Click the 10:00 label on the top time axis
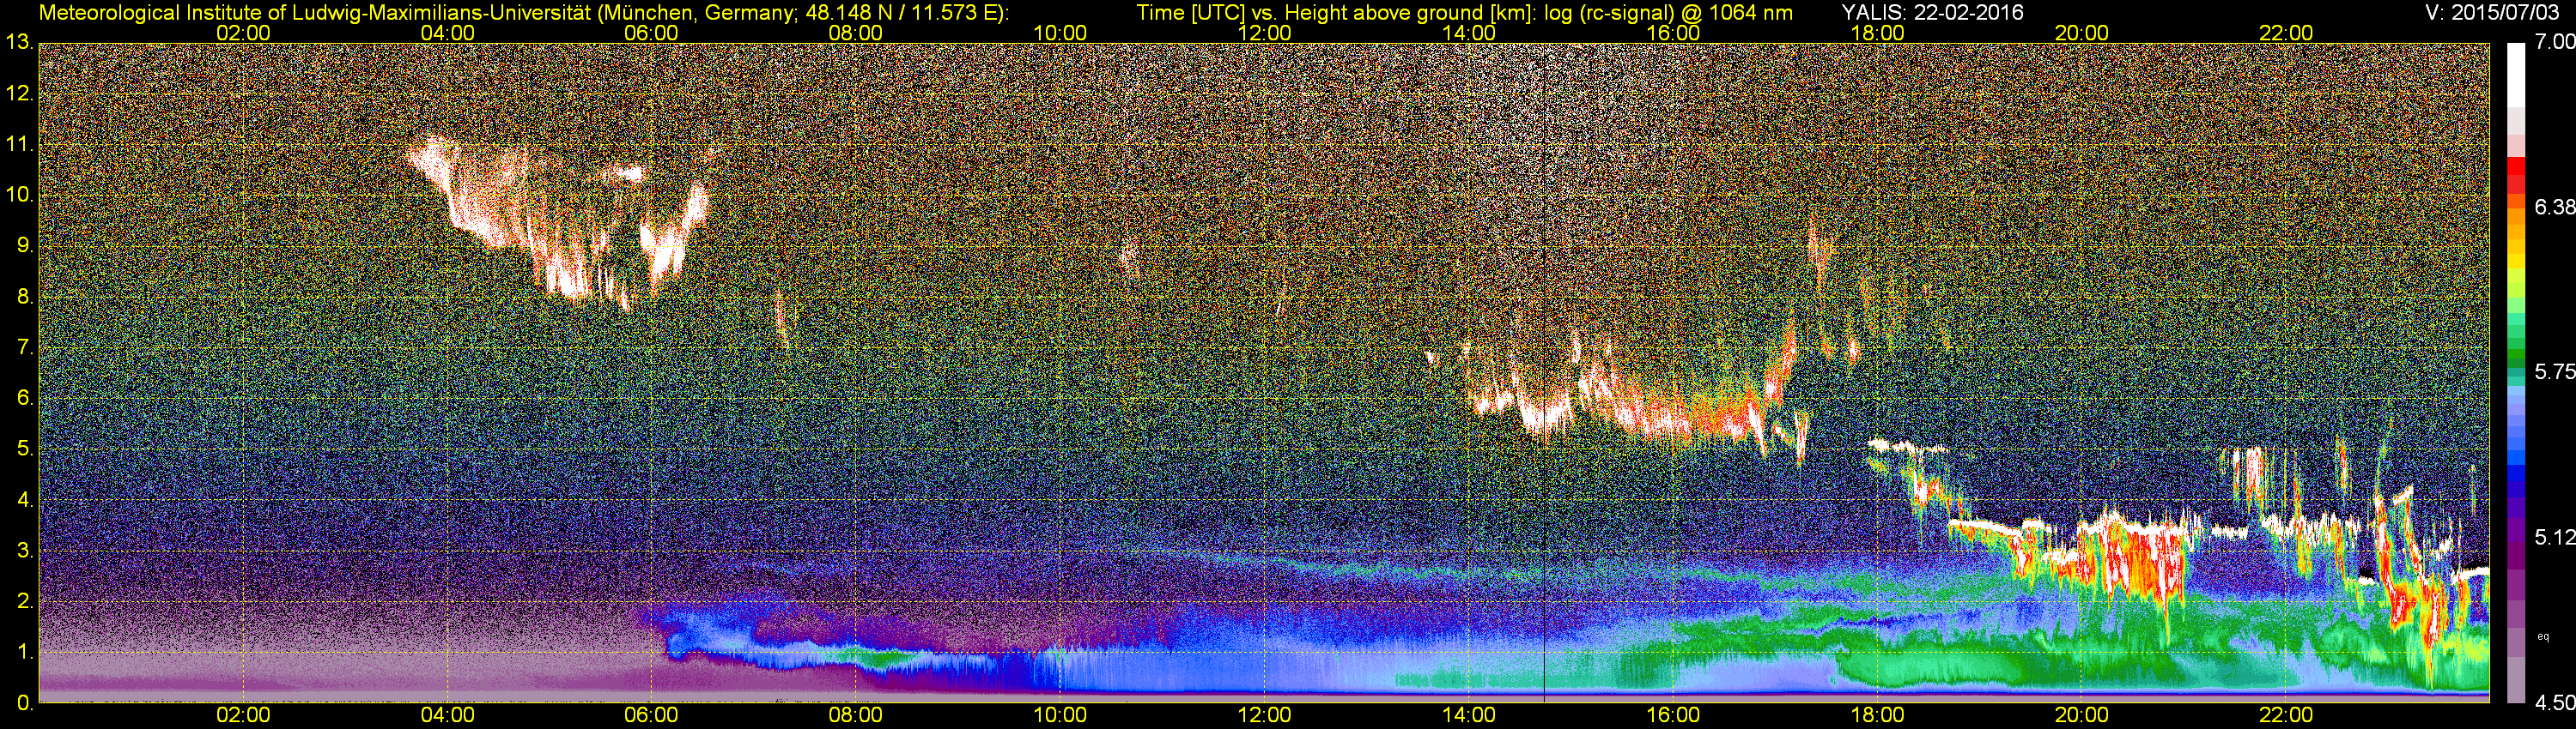 tap(1060, 33)
